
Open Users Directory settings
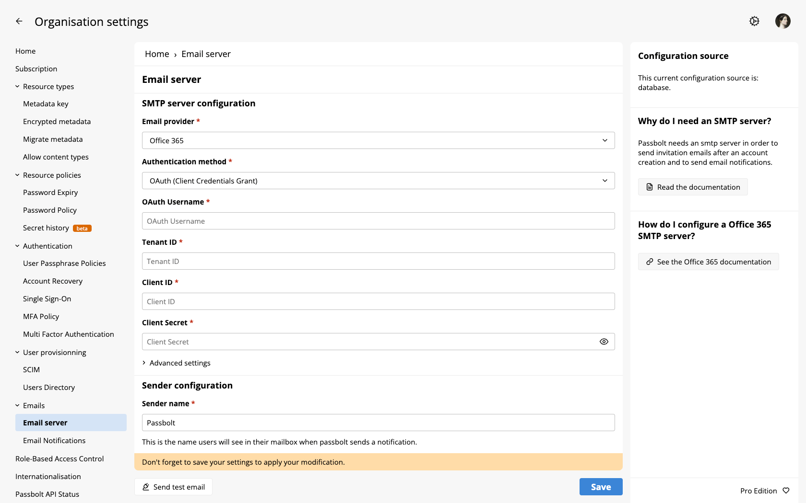(49, 387)
